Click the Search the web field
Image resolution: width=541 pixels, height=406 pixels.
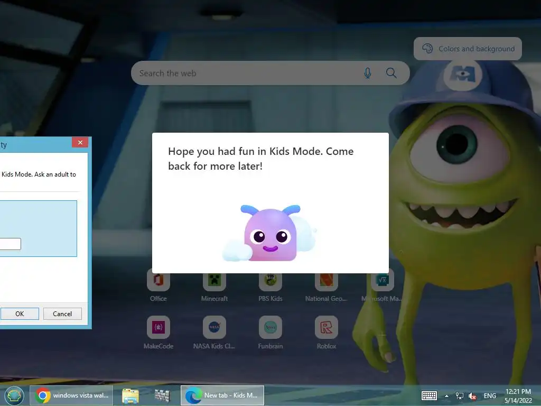pos(270,73)
